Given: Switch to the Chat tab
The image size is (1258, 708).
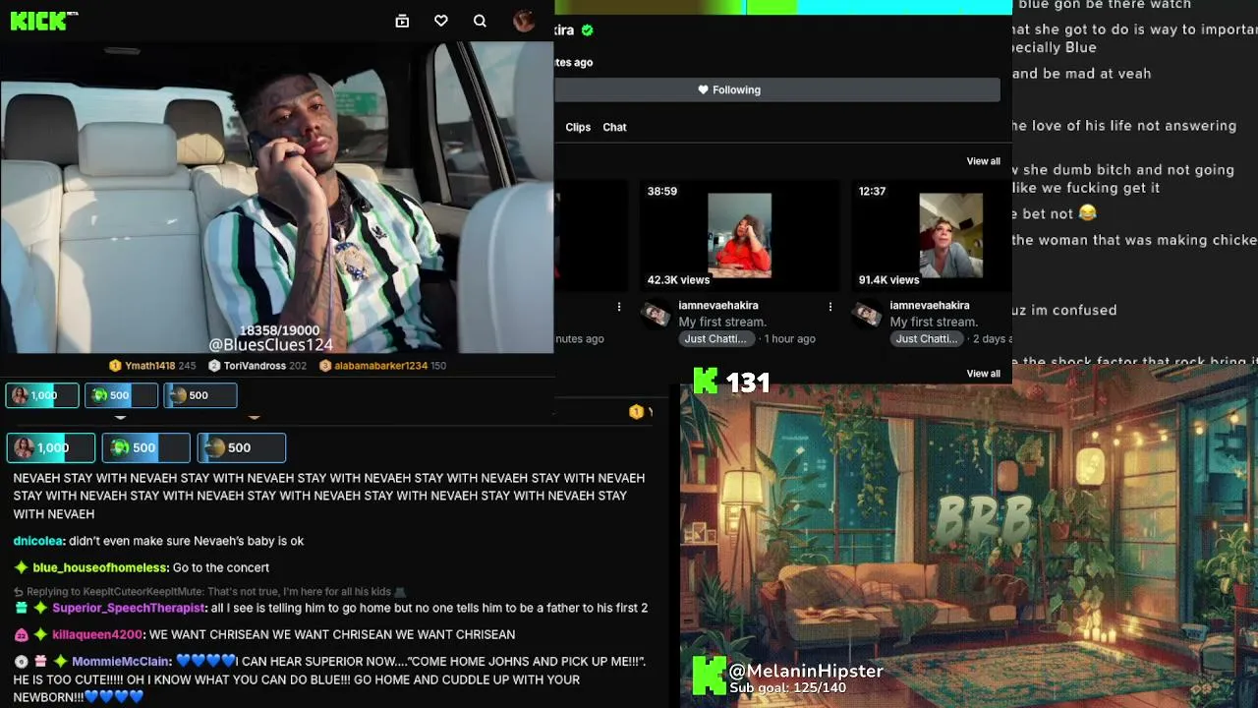Looking at the screenshot, I should pyautogui.click(x=614, y=127).
